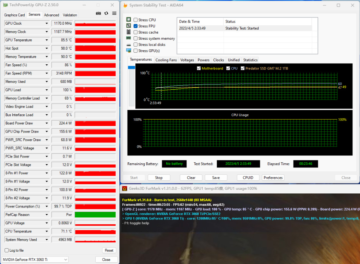Uncheck the Stress FPU checkbox
360x264 pixels.
coord(136,26)
